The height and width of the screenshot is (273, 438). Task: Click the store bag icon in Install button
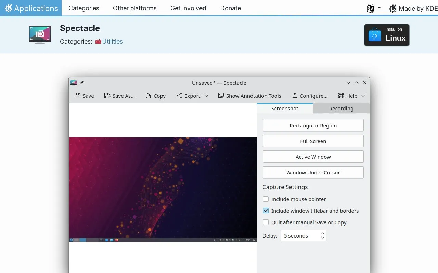pyautogui.click(x=374, y=35)
